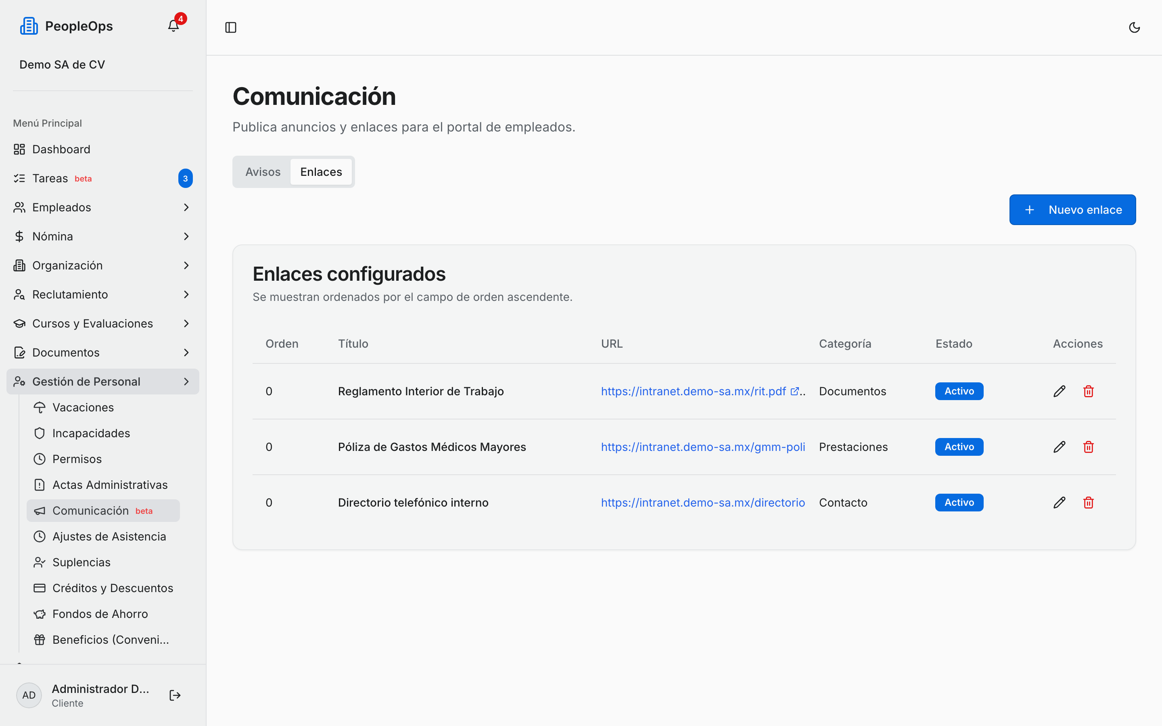Open Ajustes de Asistencia page
This screenshot has height=726, width=1162.
[103, 537]
